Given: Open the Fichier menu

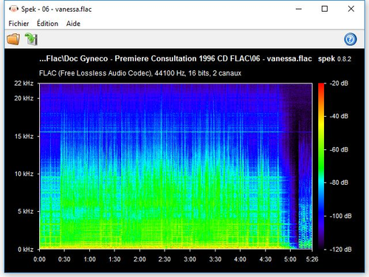Looking at the screenshot, I should click(18, 24).
